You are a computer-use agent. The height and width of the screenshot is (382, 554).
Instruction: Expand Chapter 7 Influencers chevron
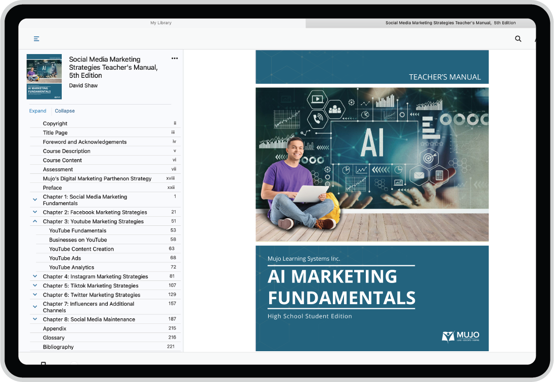(x=35, y=307)
